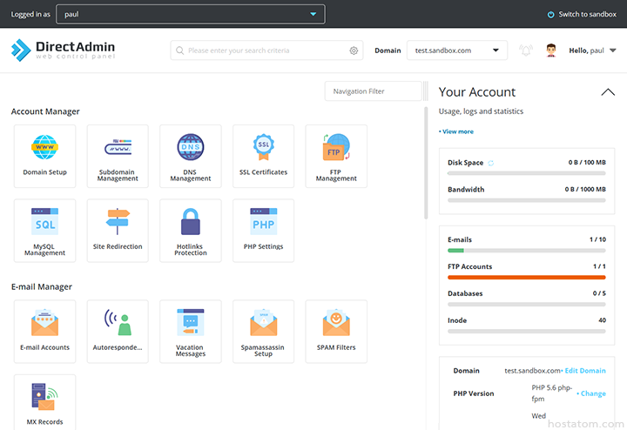Open Subdomain Management

click(118, 156)
